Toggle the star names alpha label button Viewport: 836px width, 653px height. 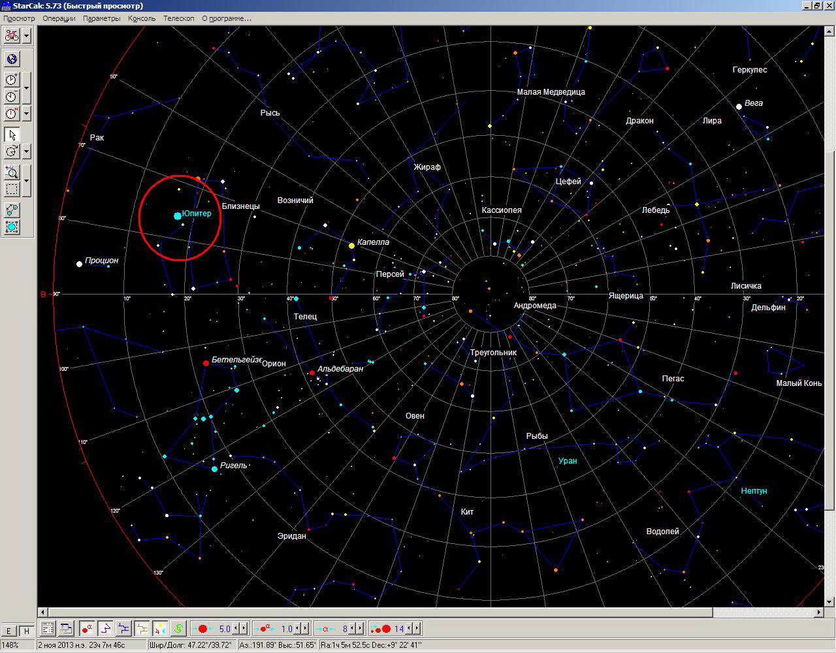click(x=87, y=629)
